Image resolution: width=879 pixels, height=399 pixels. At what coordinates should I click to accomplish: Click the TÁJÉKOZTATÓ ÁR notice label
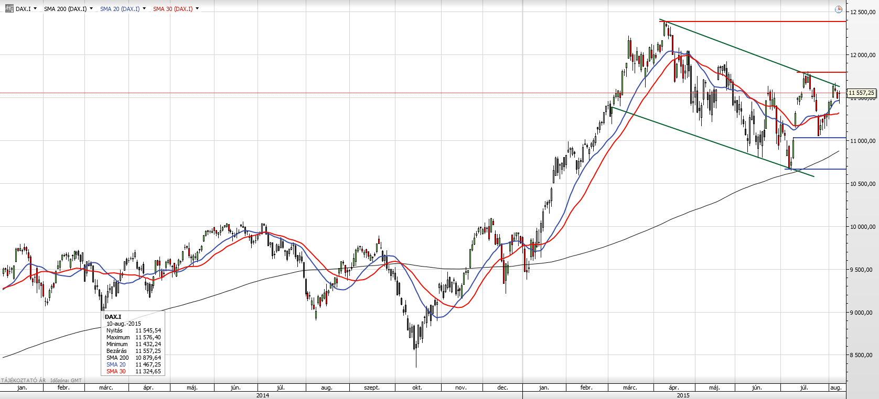tap(24, 381)
